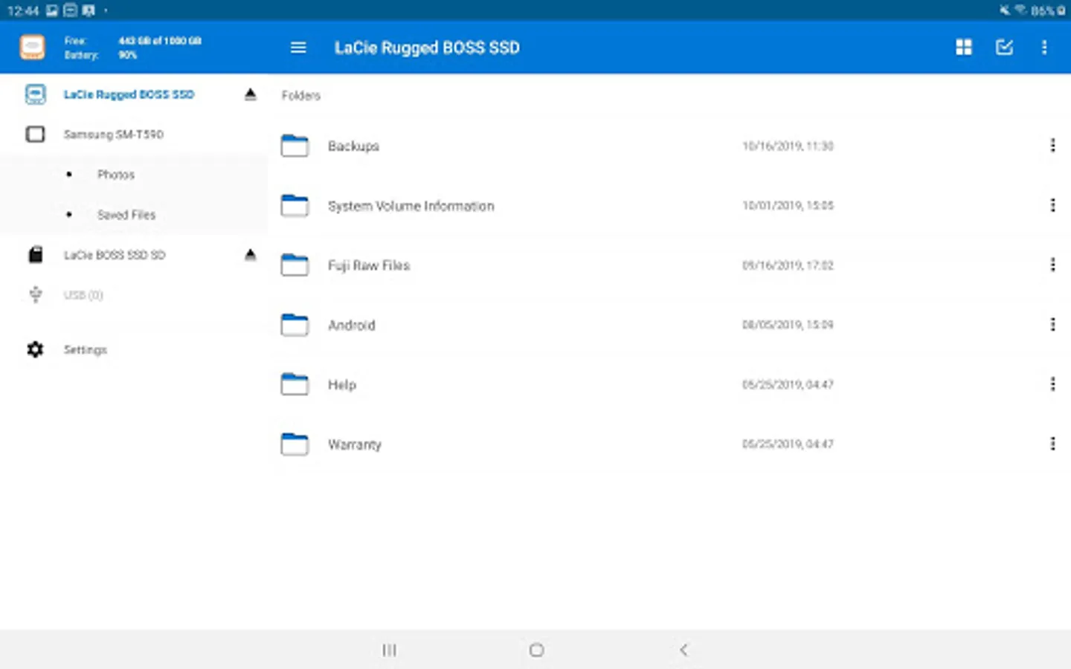1071x669 pixels.
Task: Open Fuji Raw Files folder name
Action: pos(369,265)
